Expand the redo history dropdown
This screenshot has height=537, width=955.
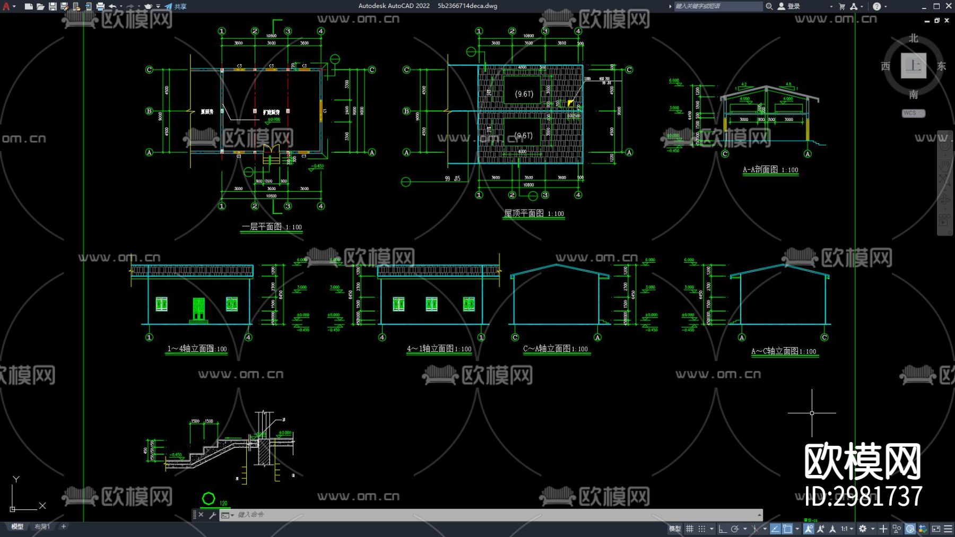[138, 6]
